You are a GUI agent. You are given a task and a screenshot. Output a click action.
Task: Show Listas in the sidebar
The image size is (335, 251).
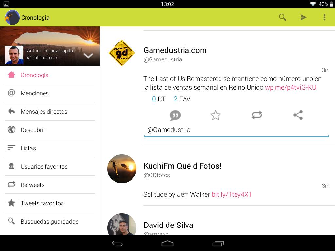point(50,148)
